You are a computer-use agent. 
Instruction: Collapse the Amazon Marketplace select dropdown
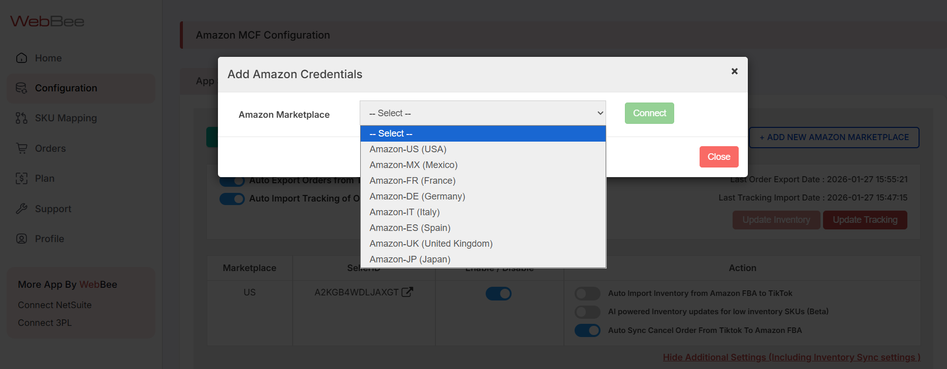pyautogui.click(x=482, y=113)
